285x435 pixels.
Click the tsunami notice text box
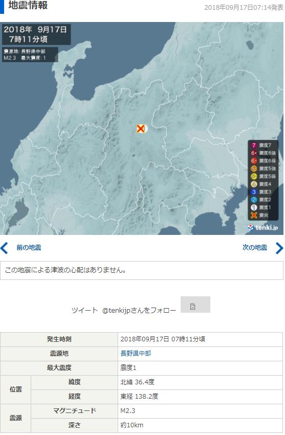pyautogui.click(x=142, y=270)
